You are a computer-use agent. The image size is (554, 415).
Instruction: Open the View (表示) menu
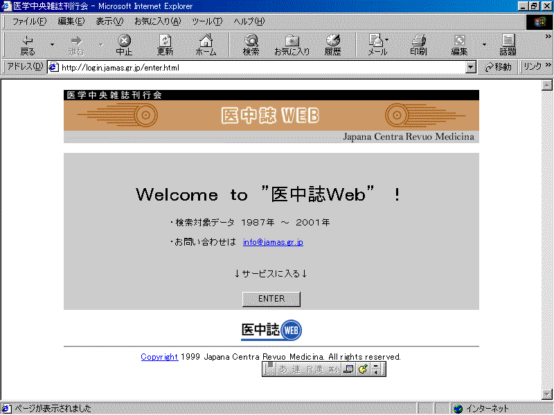coord(109,21)
